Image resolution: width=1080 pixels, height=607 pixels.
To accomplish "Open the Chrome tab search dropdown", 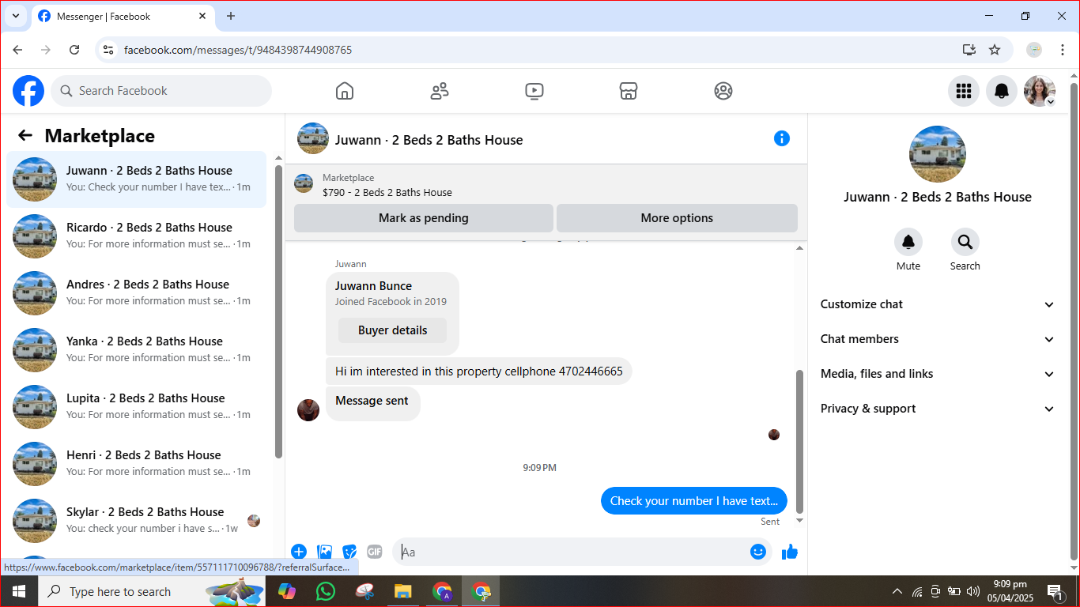I will (x=15, y=16).
